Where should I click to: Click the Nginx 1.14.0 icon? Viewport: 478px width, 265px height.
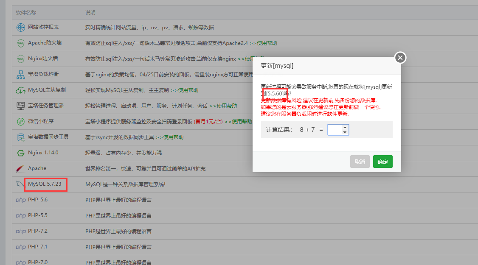pos(20,153)
